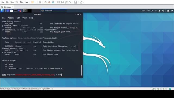Open the VM menu
Viewport: 174px width, 98px height.
[x=17, y=2]
